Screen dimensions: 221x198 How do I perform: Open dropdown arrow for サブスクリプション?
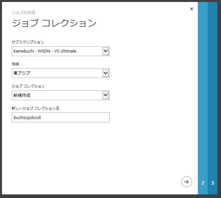(x=105, y=51)
